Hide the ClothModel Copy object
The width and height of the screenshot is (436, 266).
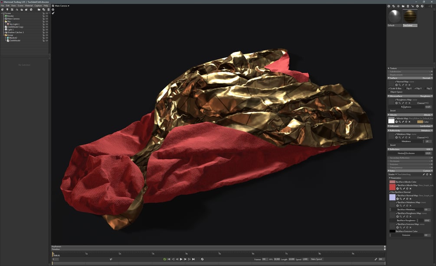click(47, 27)
